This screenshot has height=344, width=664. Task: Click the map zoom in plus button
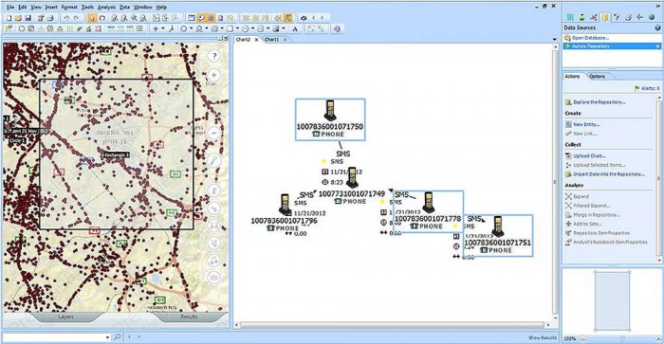tap(214, 75)
